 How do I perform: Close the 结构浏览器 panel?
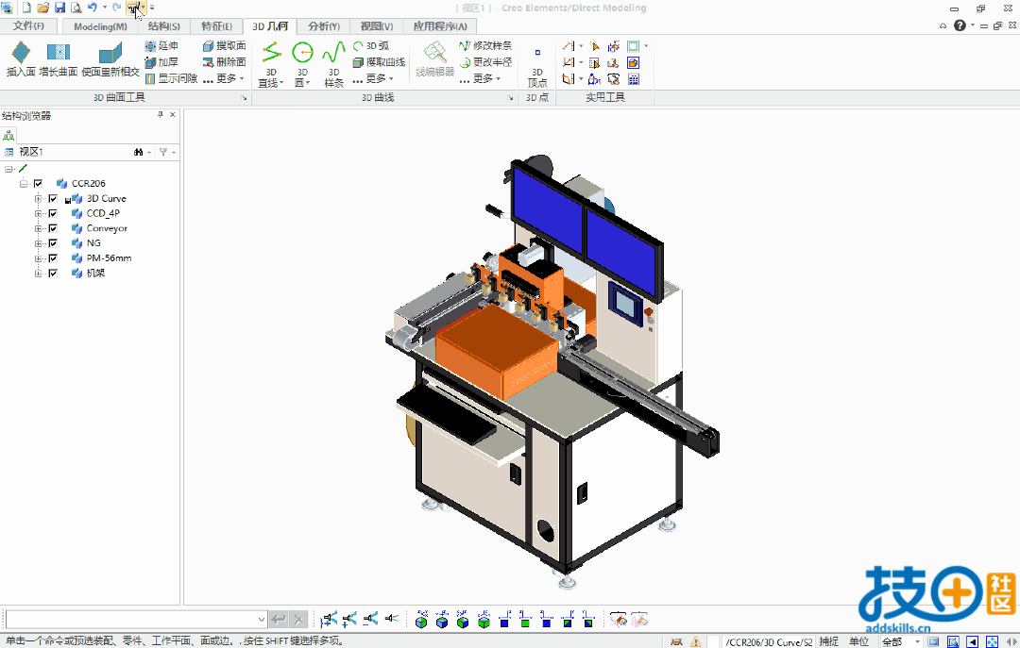[x=173, y=114]
